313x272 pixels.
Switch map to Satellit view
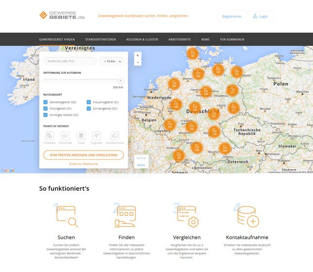(x=141, y=158)
